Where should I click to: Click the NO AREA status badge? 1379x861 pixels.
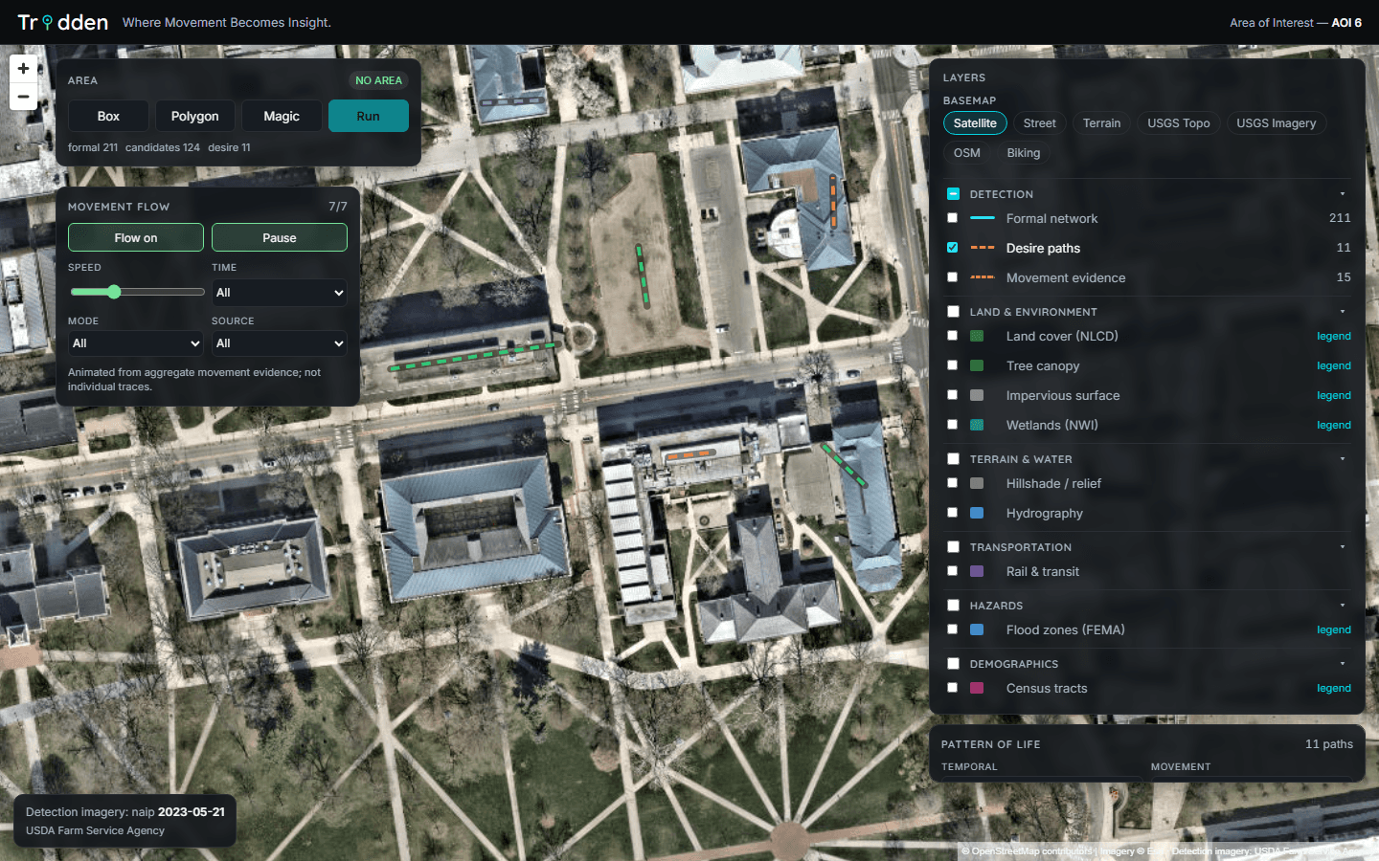tap(378, 80)
